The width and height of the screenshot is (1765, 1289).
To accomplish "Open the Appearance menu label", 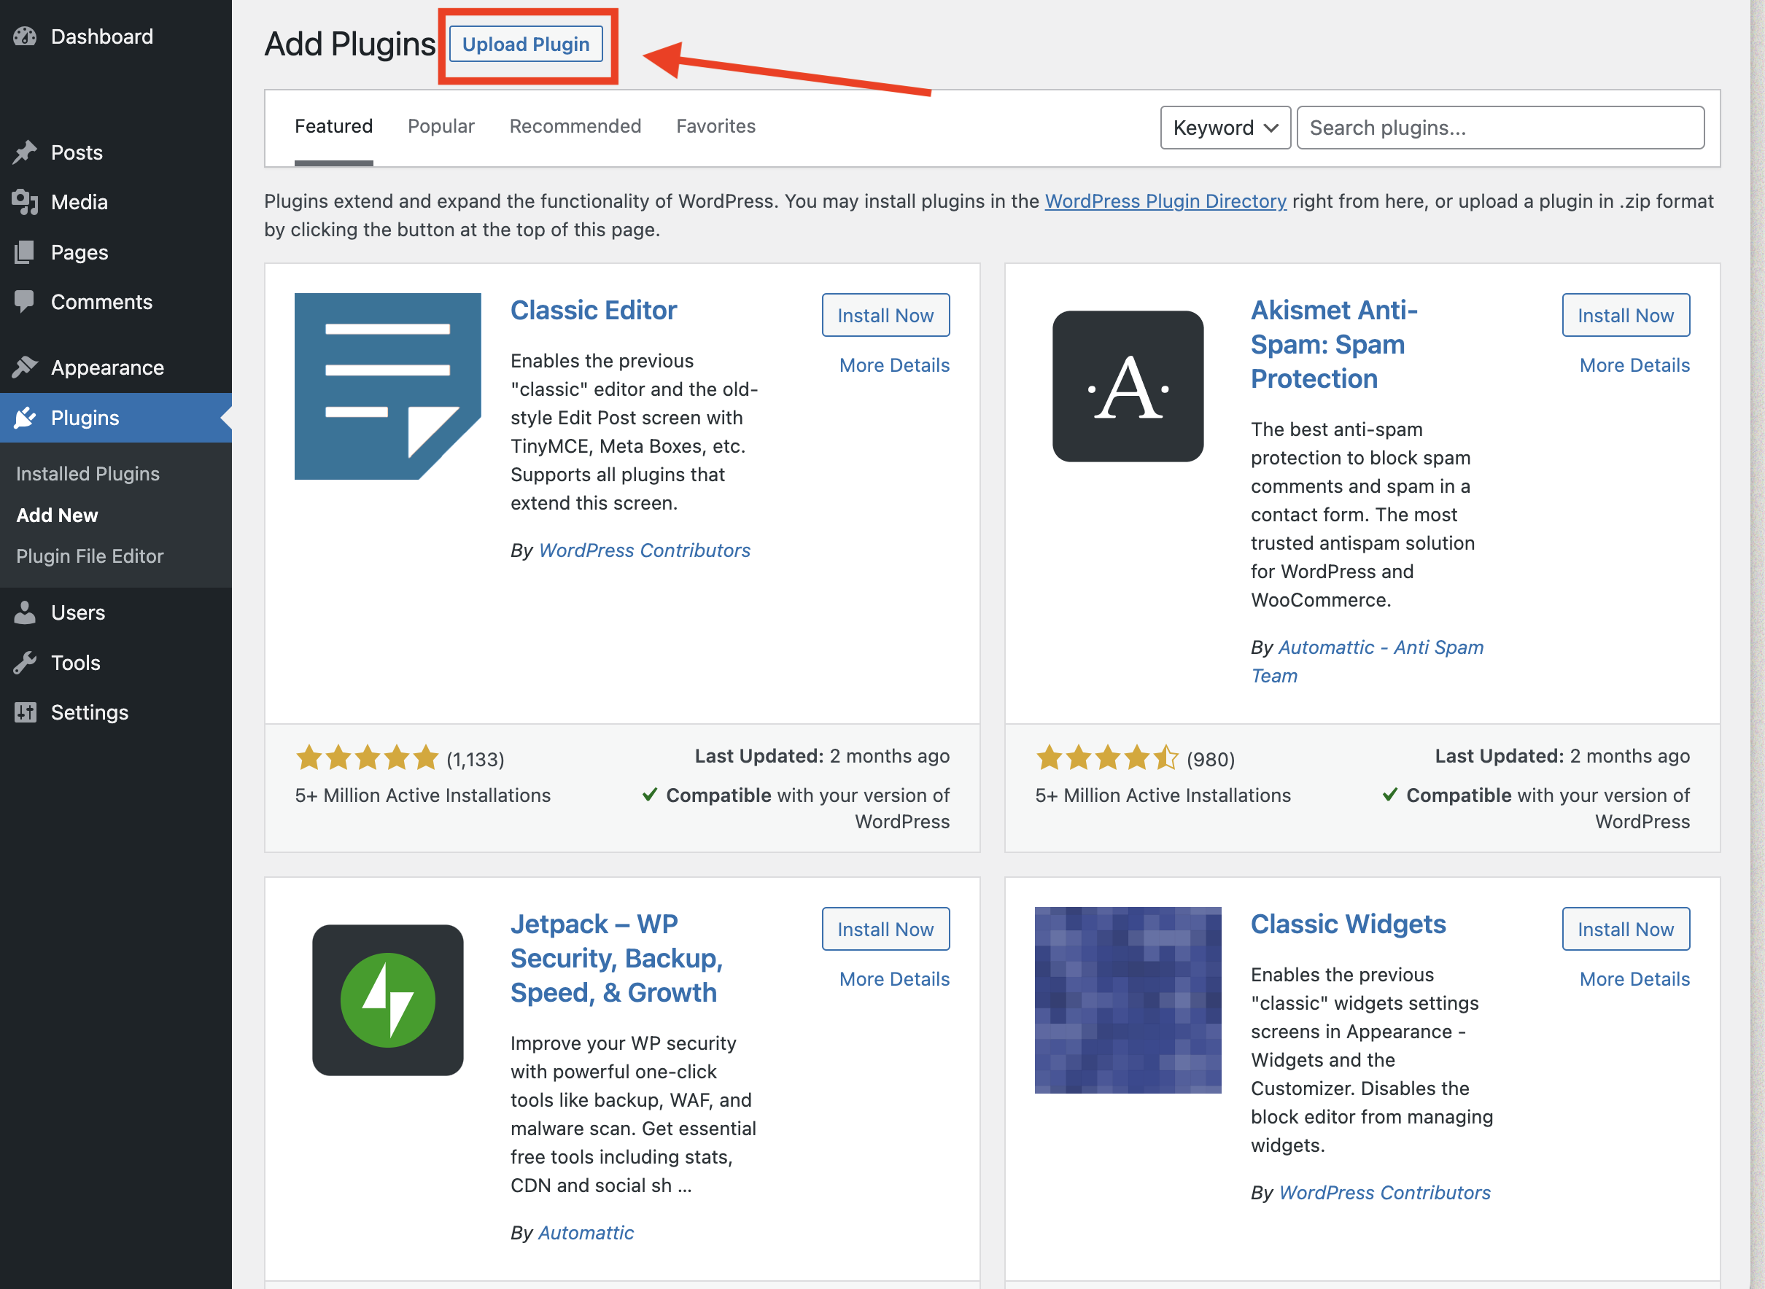I will pyautogui.click(x=107, y=367).
